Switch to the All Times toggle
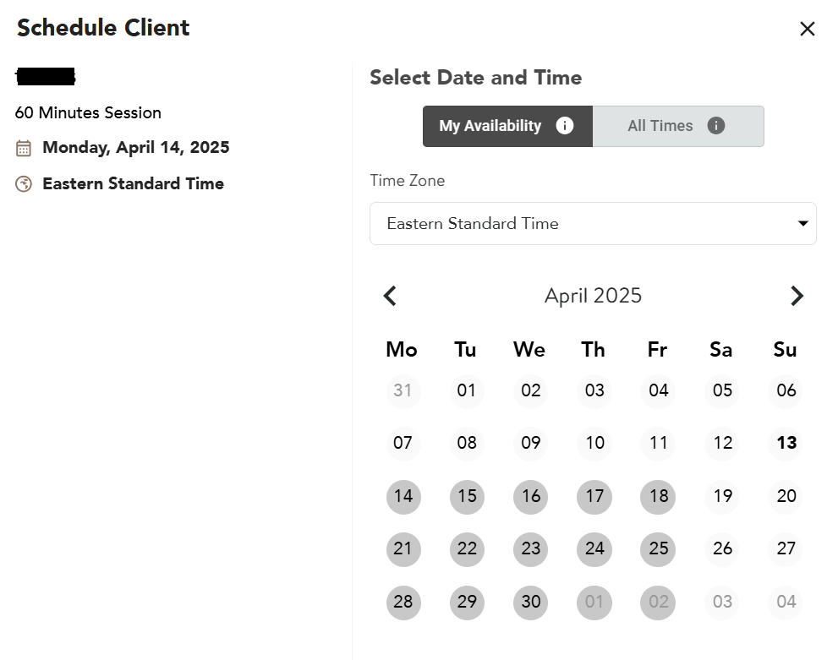This screenshot has width=838, height=660. pos(660,126)
